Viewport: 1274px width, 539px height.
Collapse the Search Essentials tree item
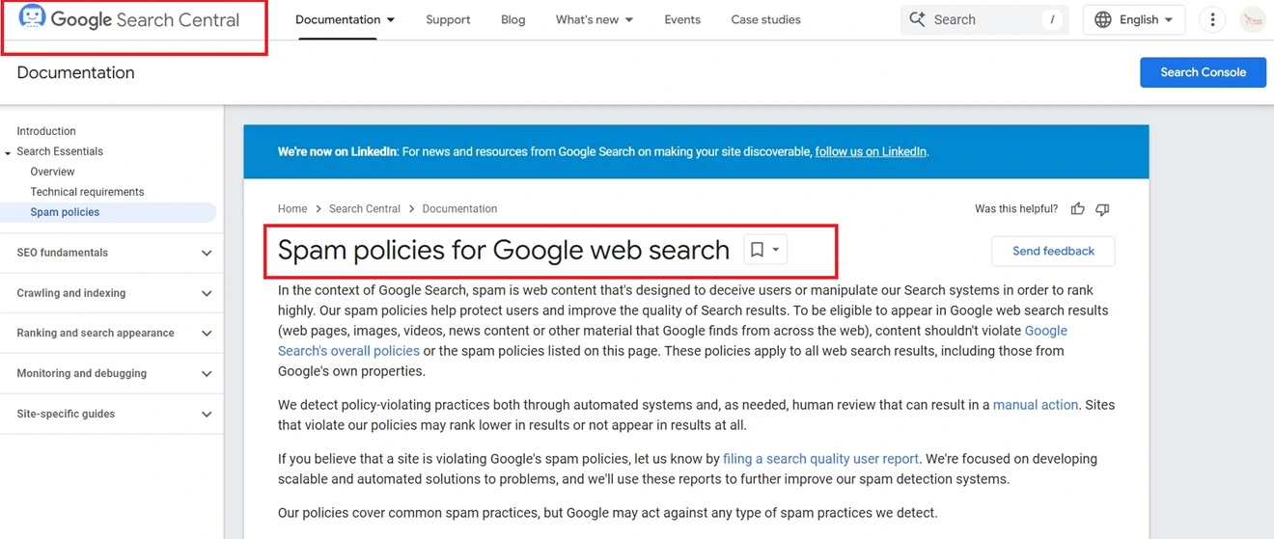coord(8,152)
